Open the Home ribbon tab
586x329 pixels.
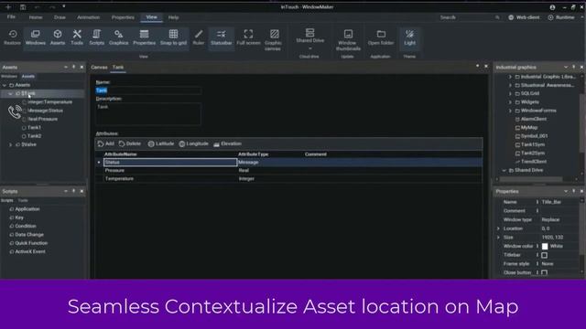36,17
